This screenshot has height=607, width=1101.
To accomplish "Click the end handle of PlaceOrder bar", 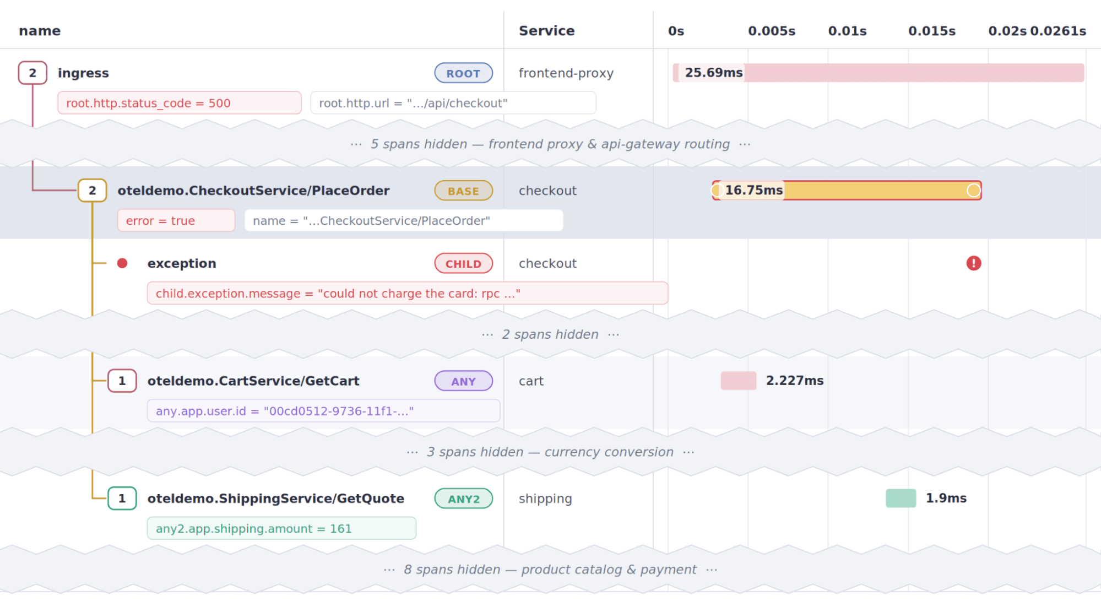I will [x=974, y=191].
